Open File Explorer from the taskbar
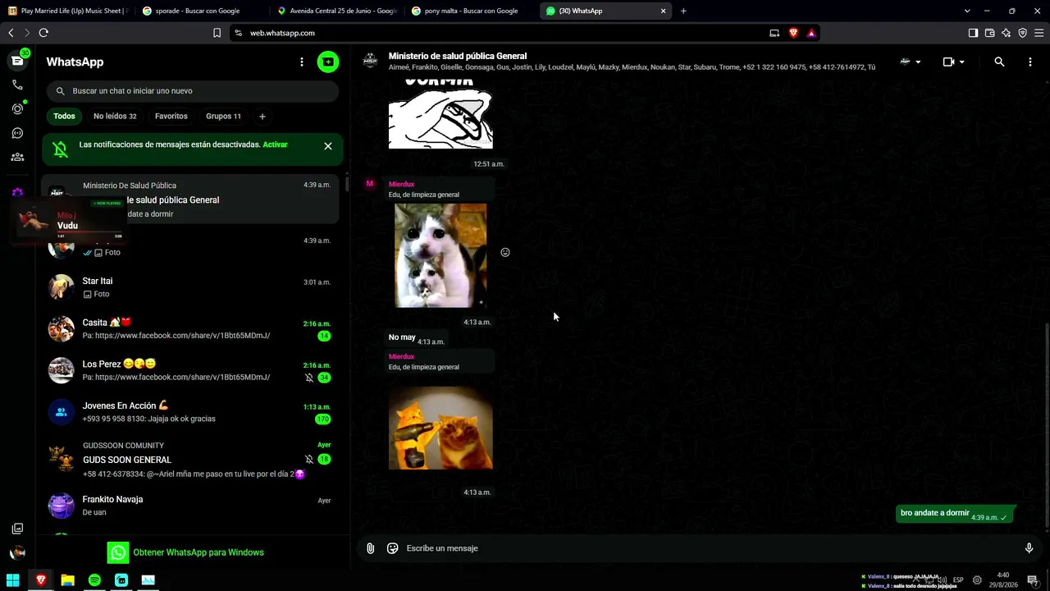1050x591 pixels. pos(67,580)
